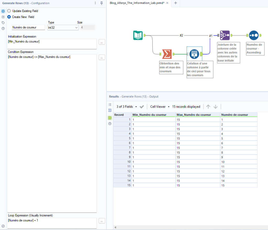Click the new field name input box
268x230 pixels.
pyautogui.click(x=28, y=27)
